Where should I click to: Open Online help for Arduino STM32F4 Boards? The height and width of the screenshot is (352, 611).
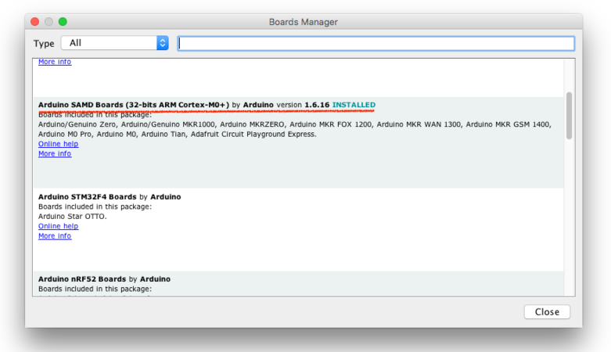click(x=58, y=226)
